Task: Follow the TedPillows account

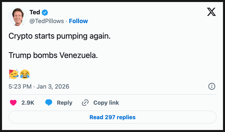Action: point(78,21)
